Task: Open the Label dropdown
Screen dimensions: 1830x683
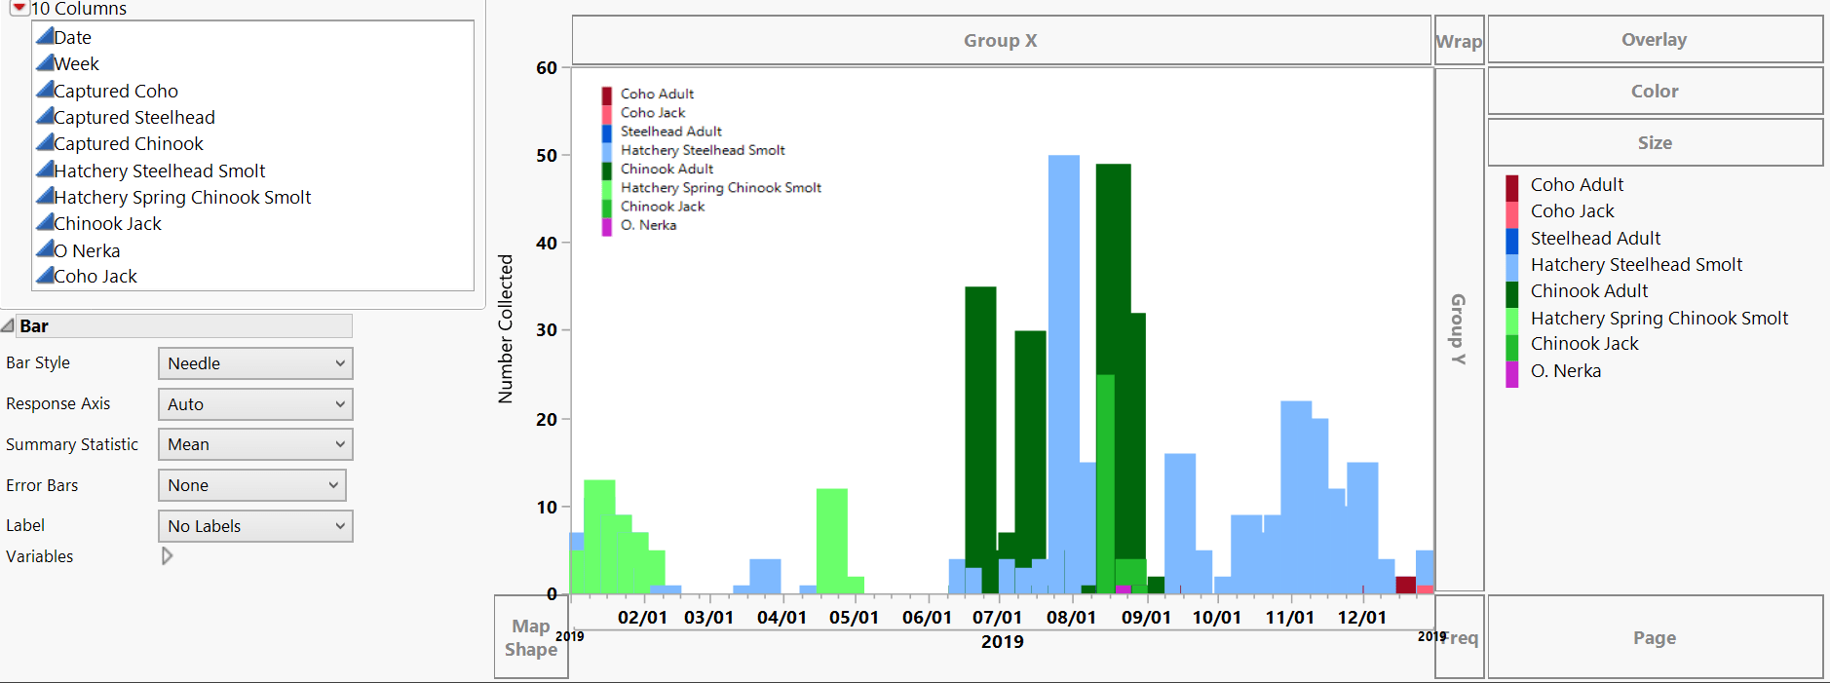Action: (x=255, y=526)
